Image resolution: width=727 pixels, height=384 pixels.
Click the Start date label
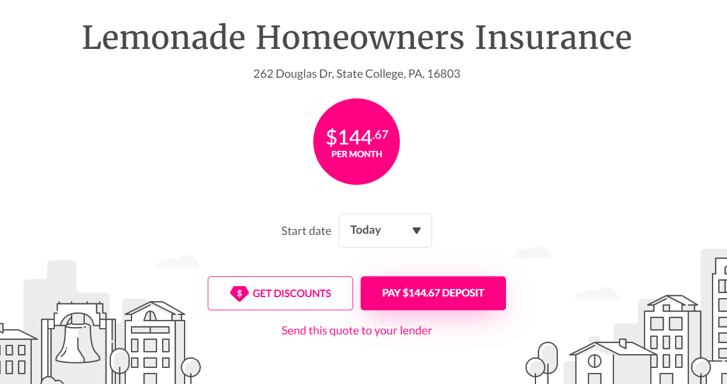[x=306, y=231]
